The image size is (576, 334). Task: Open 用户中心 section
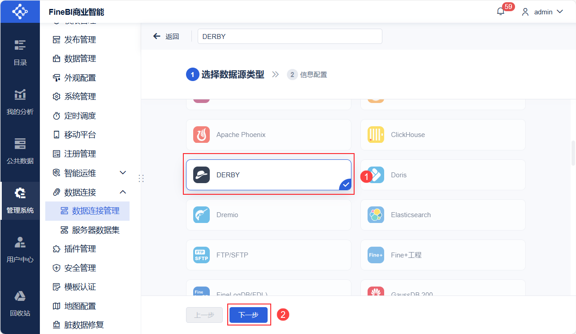20,250
